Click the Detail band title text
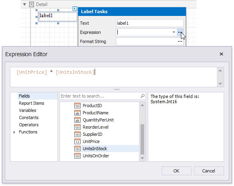234x186 pixels. (42, 4)
